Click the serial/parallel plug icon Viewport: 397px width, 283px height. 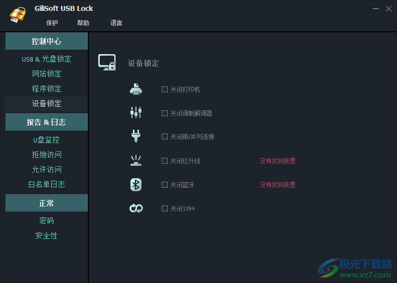[136, 136]
